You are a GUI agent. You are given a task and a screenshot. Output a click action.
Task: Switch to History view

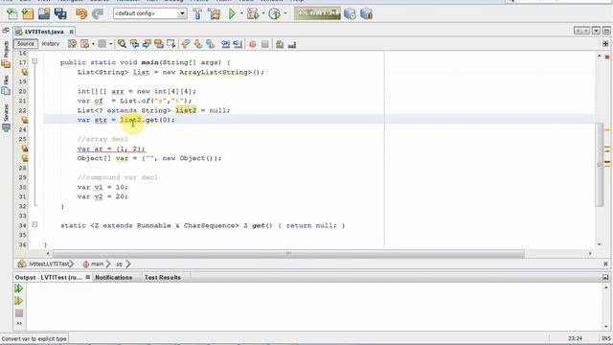pyautogui.click(x=51, y=44)
